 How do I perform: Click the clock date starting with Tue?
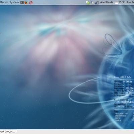(x=130, y=2)
